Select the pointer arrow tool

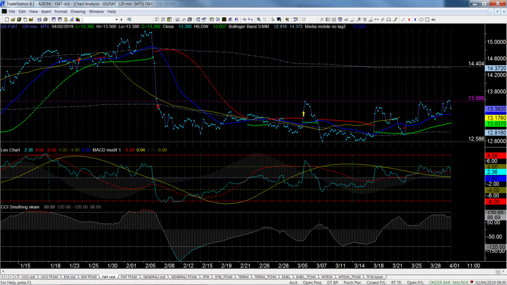click(x=273, y=19)
